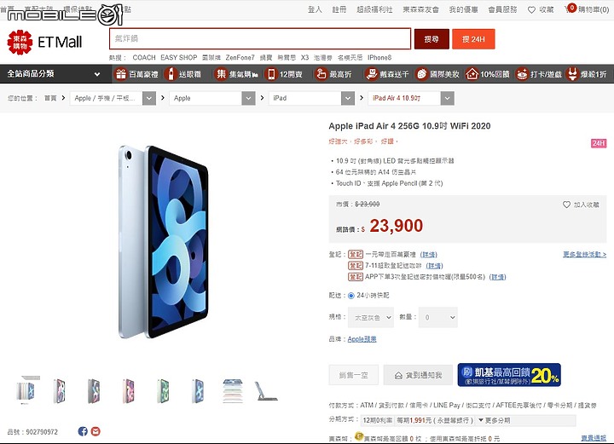
Task: Open the 更多分期 installment options
Action: [x=494, y=420]
